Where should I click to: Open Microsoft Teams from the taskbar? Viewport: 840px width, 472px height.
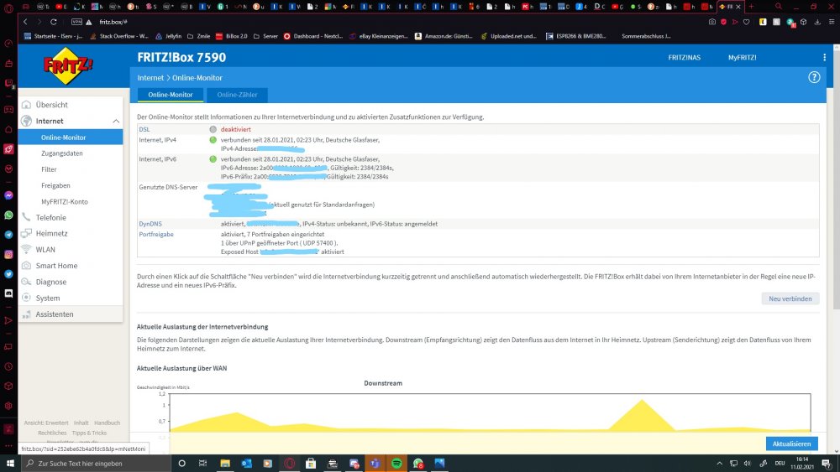tap(375, 463)
